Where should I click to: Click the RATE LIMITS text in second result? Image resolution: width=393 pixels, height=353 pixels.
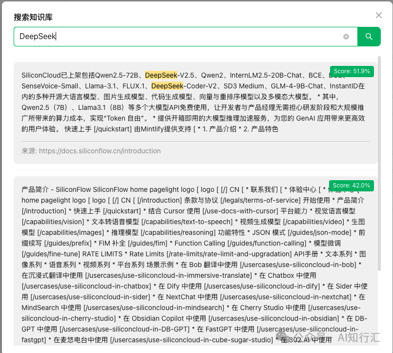tap(102, 254)
